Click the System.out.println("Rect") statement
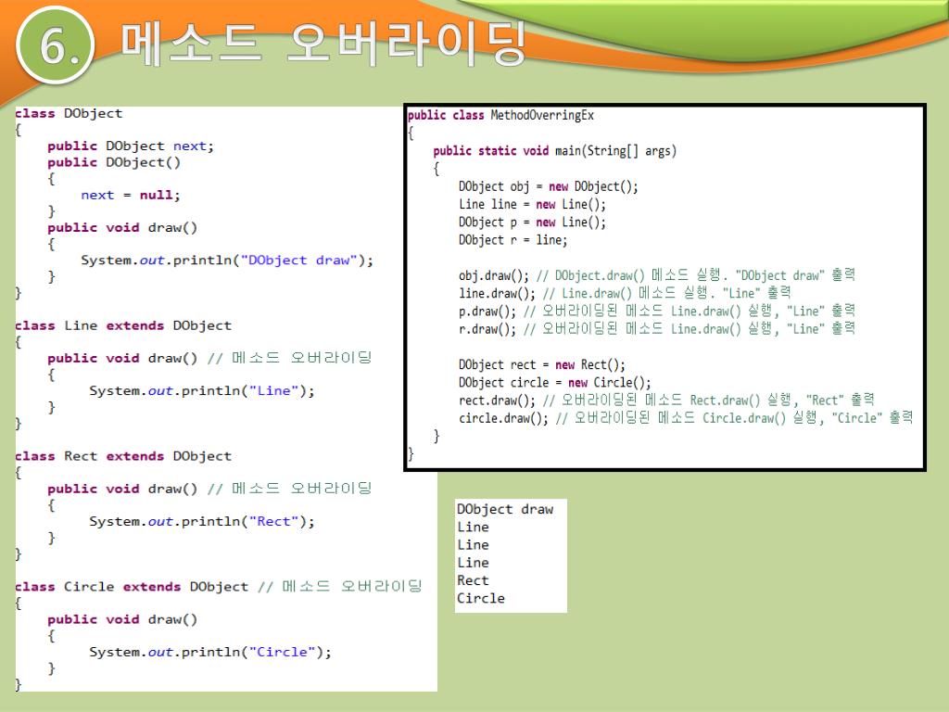The height and width of the screenshot is (712, 949). tap(202, 521)
